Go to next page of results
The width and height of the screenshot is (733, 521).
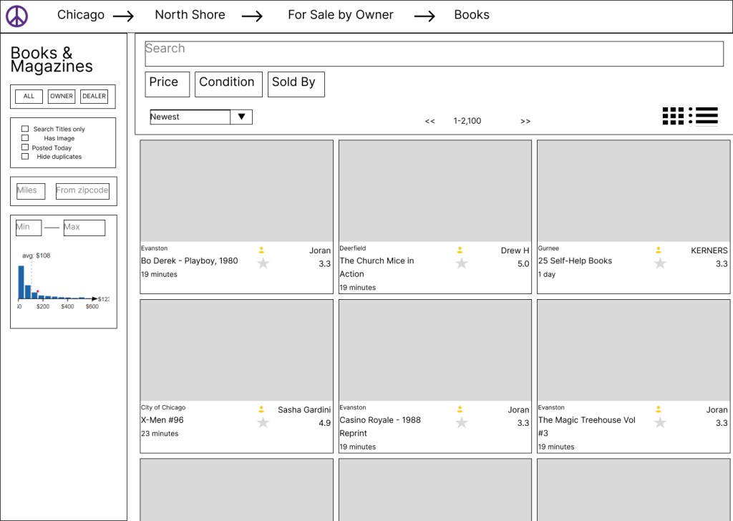[x=525, y=121]
